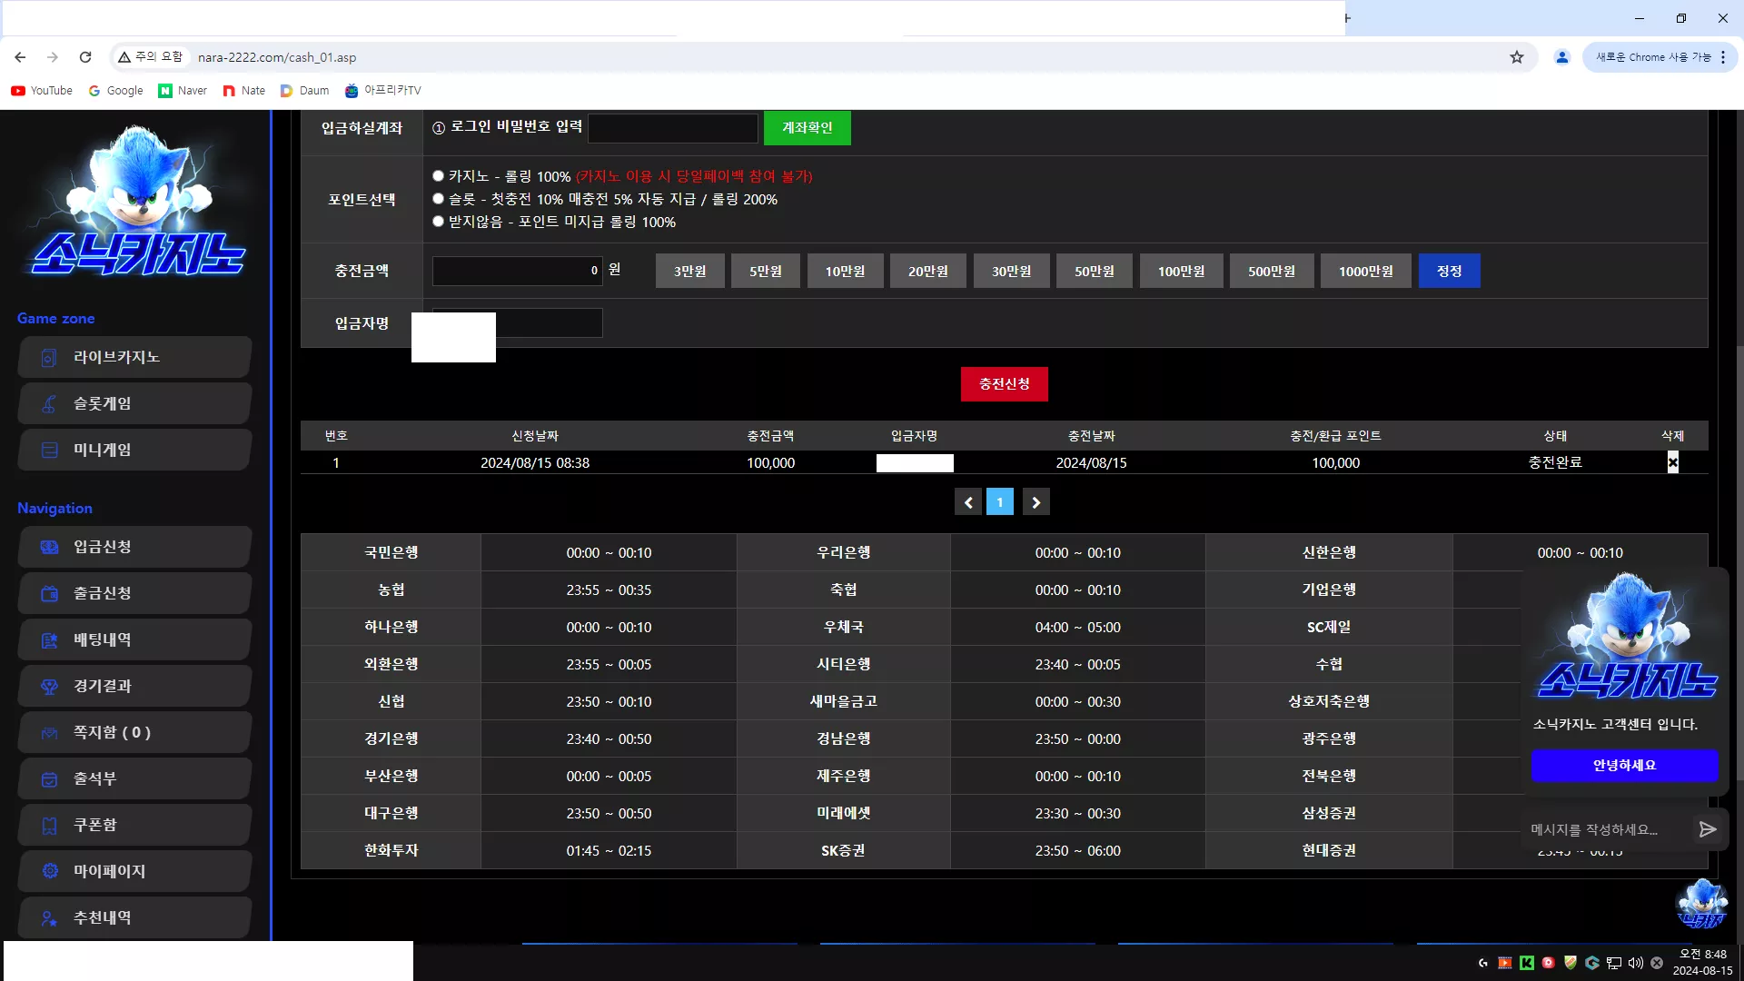Open the Google bookmark
The image size is (1744, 981).
[x=116, y=91]
